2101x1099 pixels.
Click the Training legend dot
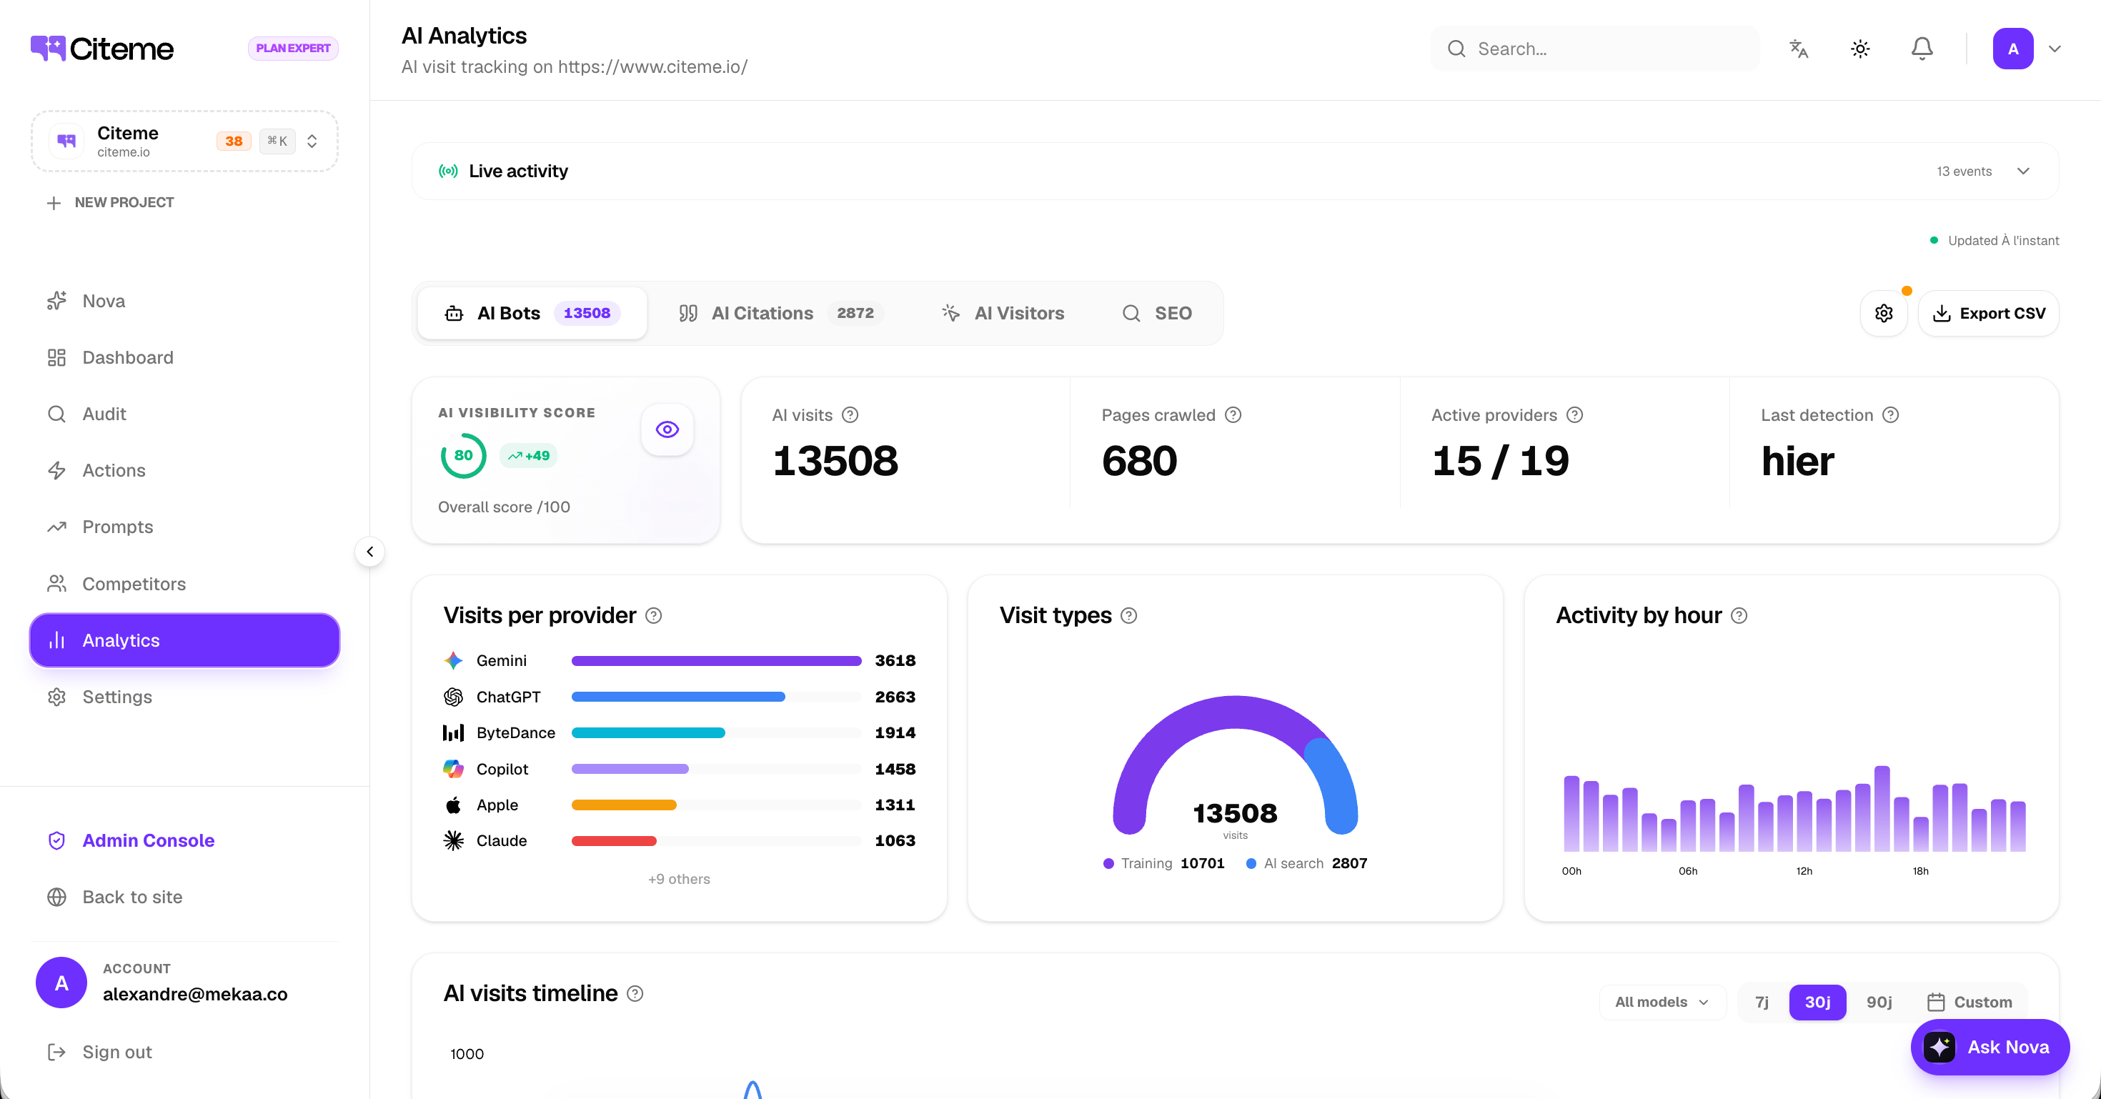(x=1108, y=863)
